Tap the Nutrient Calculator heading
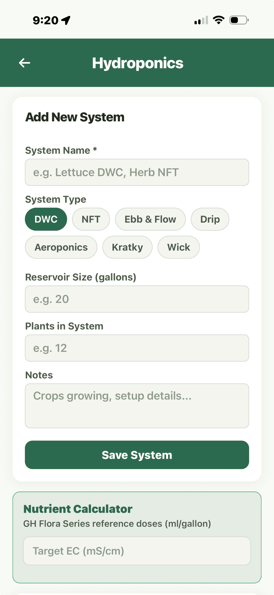This screenshot has height=595, width=274. (x=77, y=509)
